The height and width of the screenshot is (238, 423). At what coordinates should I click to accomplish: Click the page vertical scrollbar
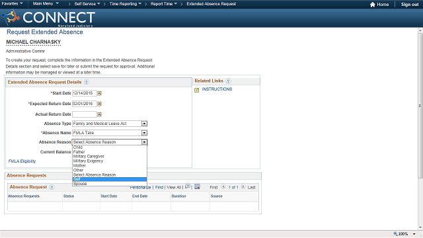pyautogui.click(x=420, y=105)
